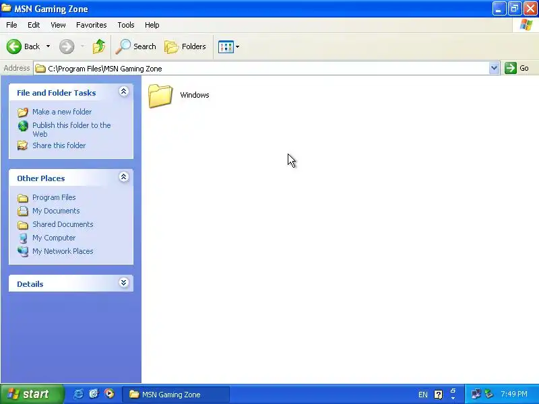Image resolution: width=539 pixels, height=404 pixels.
Task: Click the language bar help icon
Action: pos(439,395)
